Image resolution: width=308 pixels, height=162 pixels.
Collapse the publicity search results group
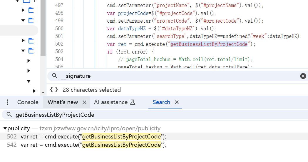point(5,128)
